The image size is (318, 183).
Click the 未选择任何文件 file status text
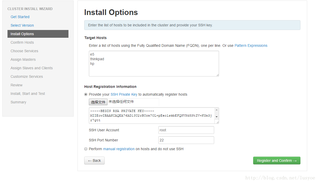pyautogui.click(x=121, y=102)
